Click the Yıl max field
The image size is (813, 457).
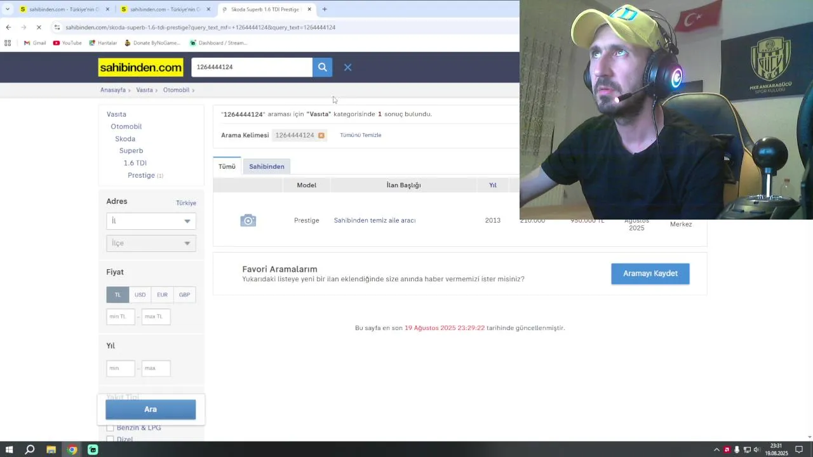pyautogui.click(x=156, y=368)
